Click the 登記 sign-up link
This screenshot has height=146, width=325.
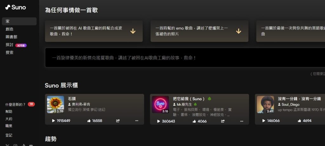coord(9,135)
